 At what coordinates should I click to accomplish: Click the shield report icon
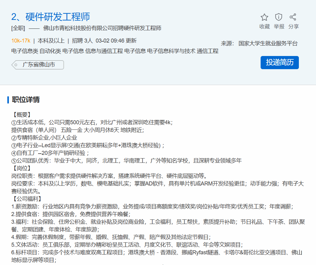(279, 17)
